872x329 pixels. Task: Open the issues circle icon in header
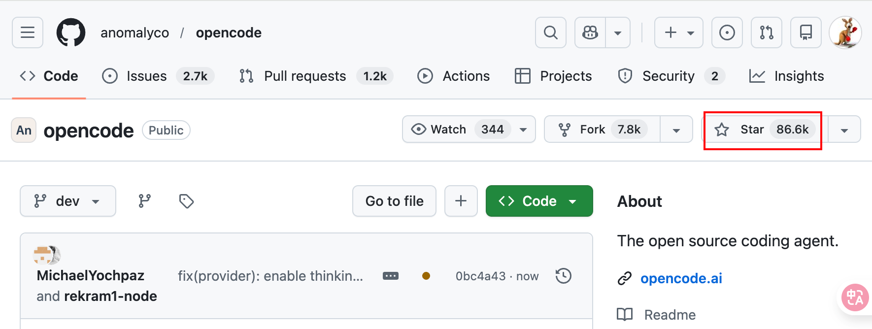click(727, 33)
